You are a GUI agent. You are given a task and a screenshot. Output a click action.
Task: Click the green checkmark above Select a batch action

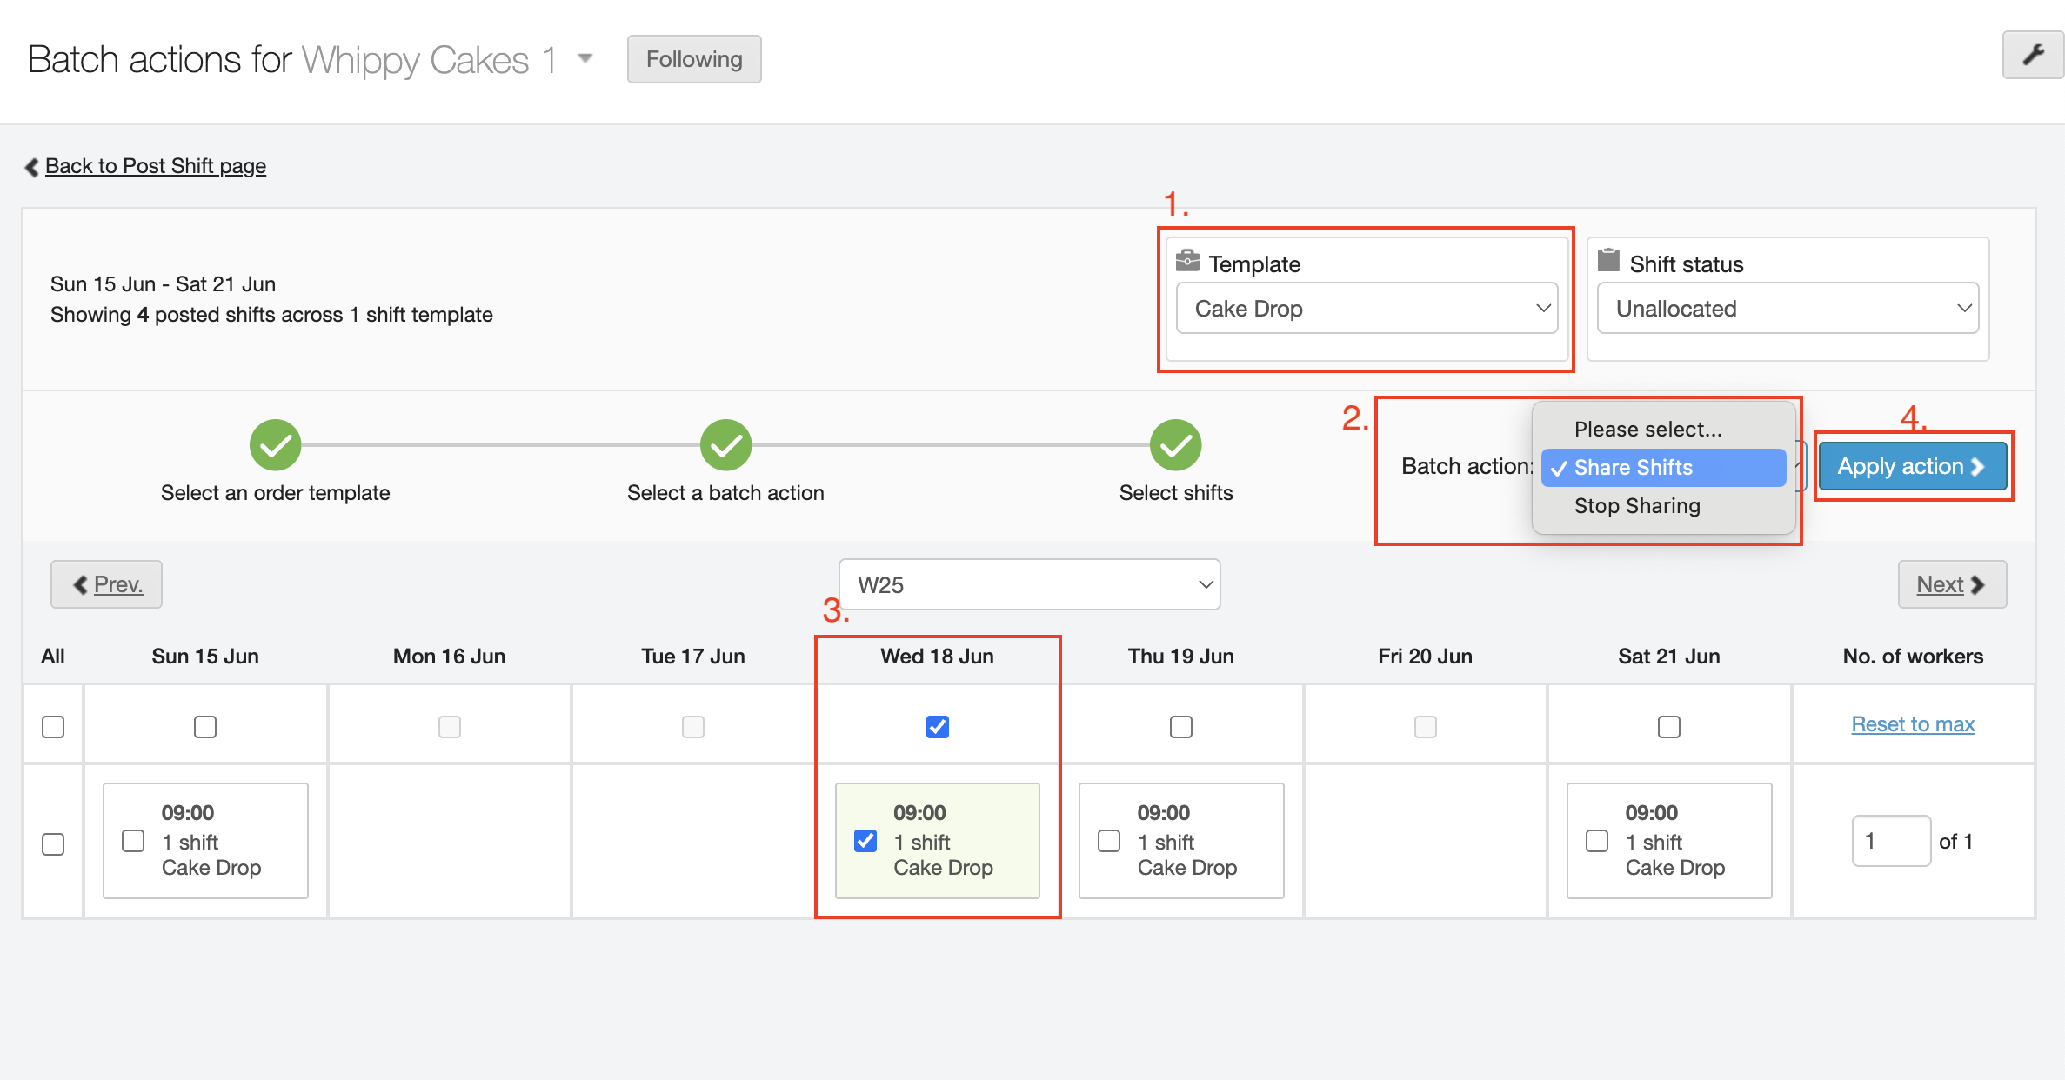[725, 445]
